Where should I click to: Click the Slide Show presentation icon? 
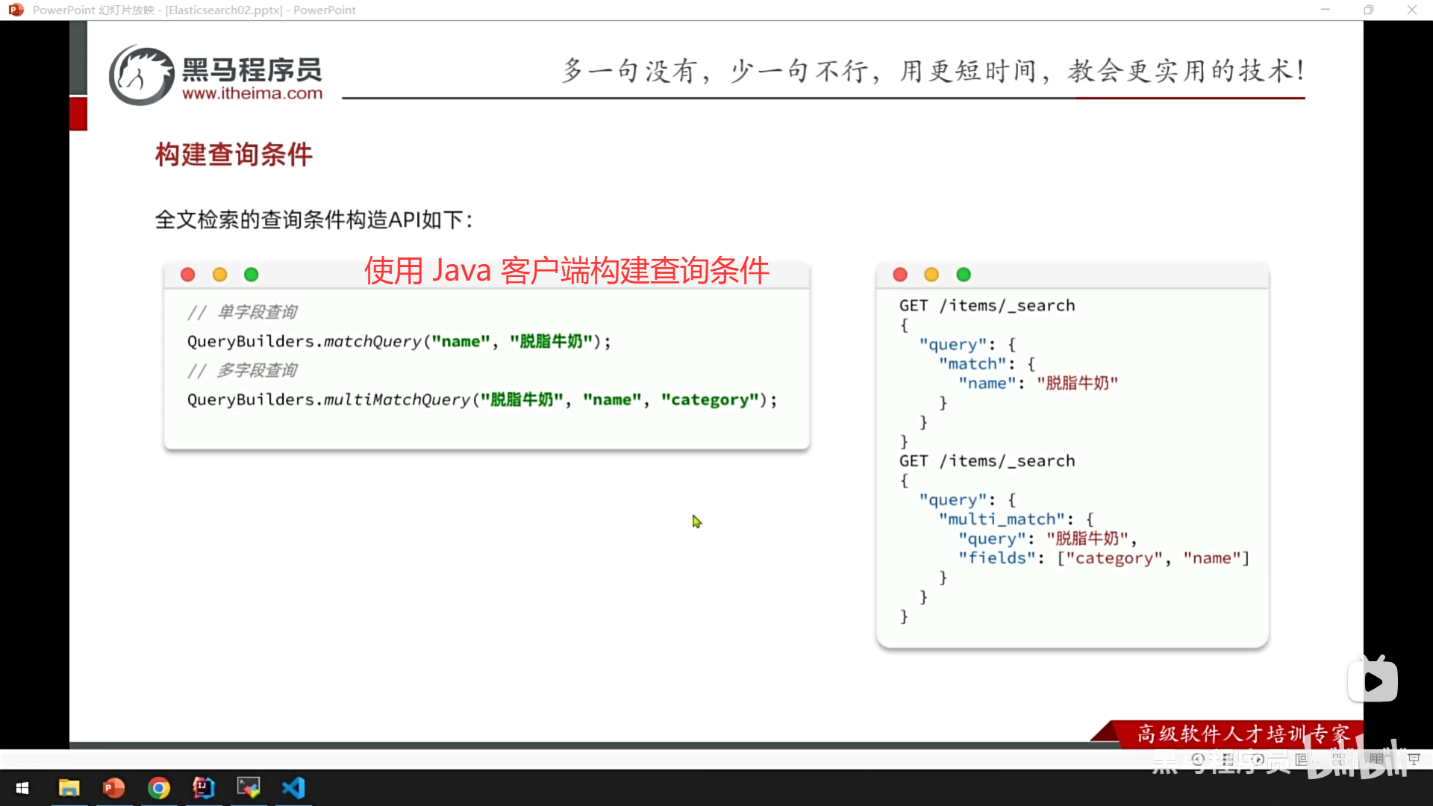click(1414, 759)
